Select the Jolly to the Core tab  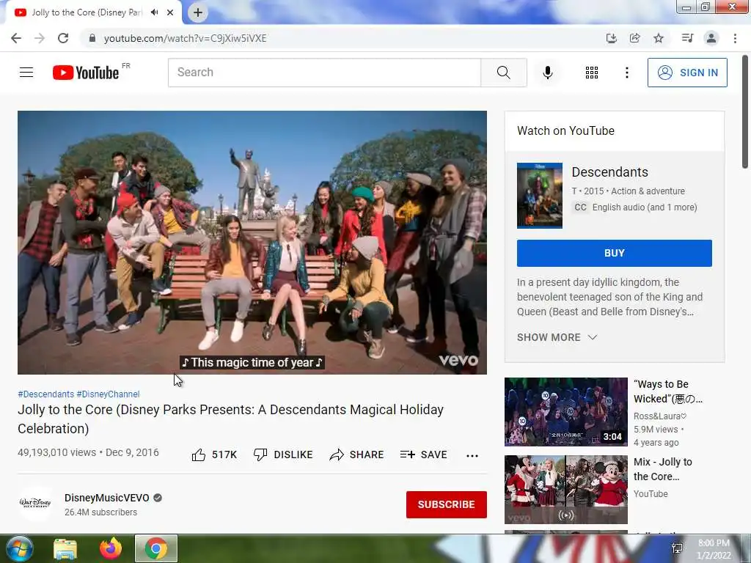(x=87, y=12)
